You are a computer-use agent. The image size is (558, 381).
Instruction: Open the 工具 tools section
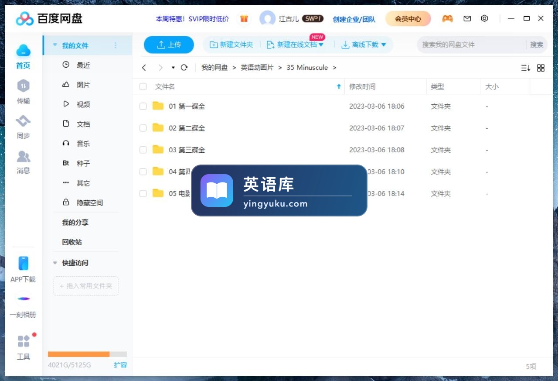(x=23, y=348)
